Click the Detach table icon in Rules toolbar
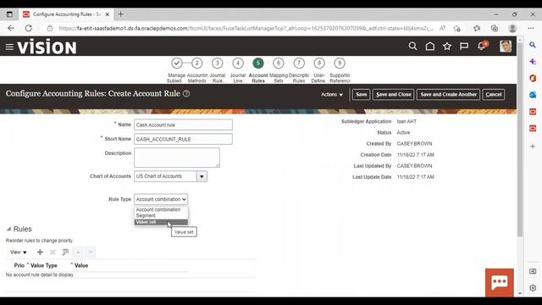Image resolution: width=542 pixels, height=305 pixels. click(65, 252)
